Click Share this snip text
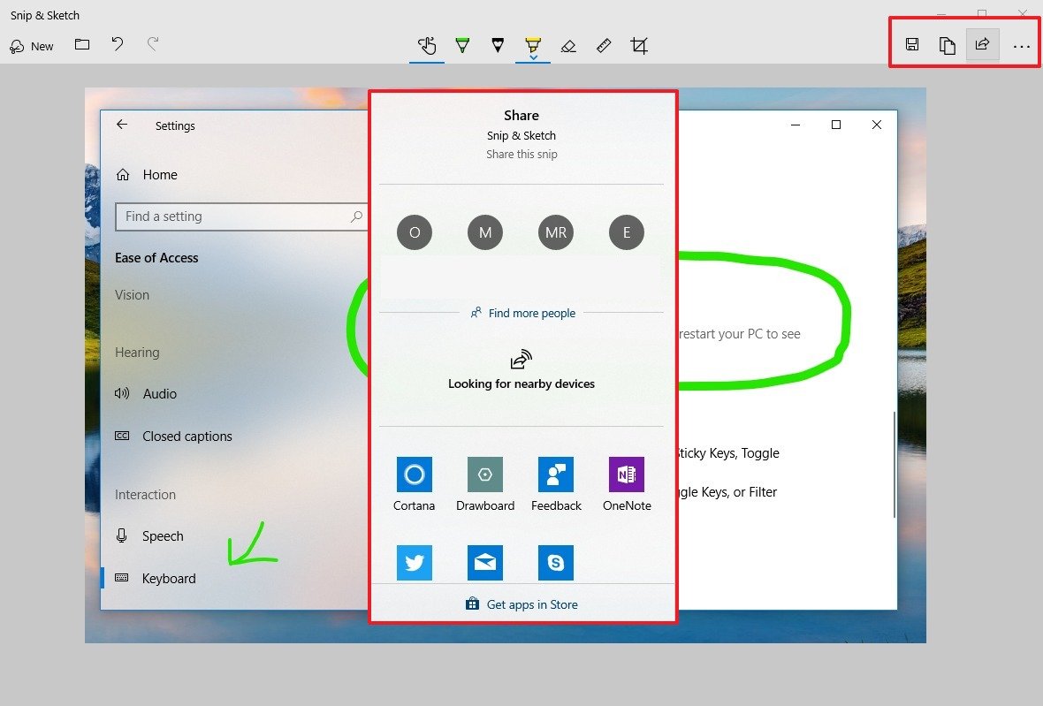This screenshot has width=1043, height=706. pyautogui.click(x=521, y=155)
